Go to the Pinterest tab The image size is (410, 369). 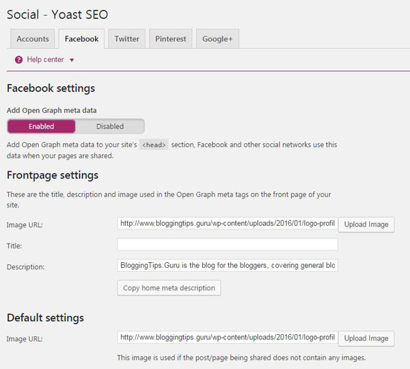171,39
